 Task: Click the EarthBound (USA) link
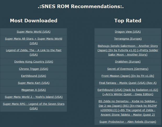tap(33, 76)
